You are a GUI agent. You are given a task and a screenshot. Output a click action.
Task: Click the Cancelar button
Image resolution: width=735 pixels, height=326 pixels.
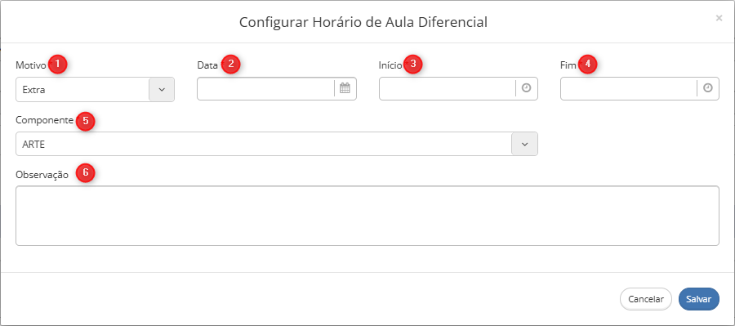point(646,299)
